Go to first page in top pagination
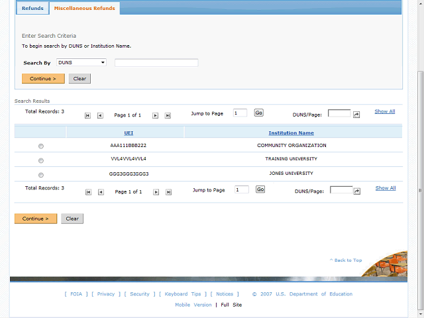This screenshot has height=318, width=424. [87, 115]
